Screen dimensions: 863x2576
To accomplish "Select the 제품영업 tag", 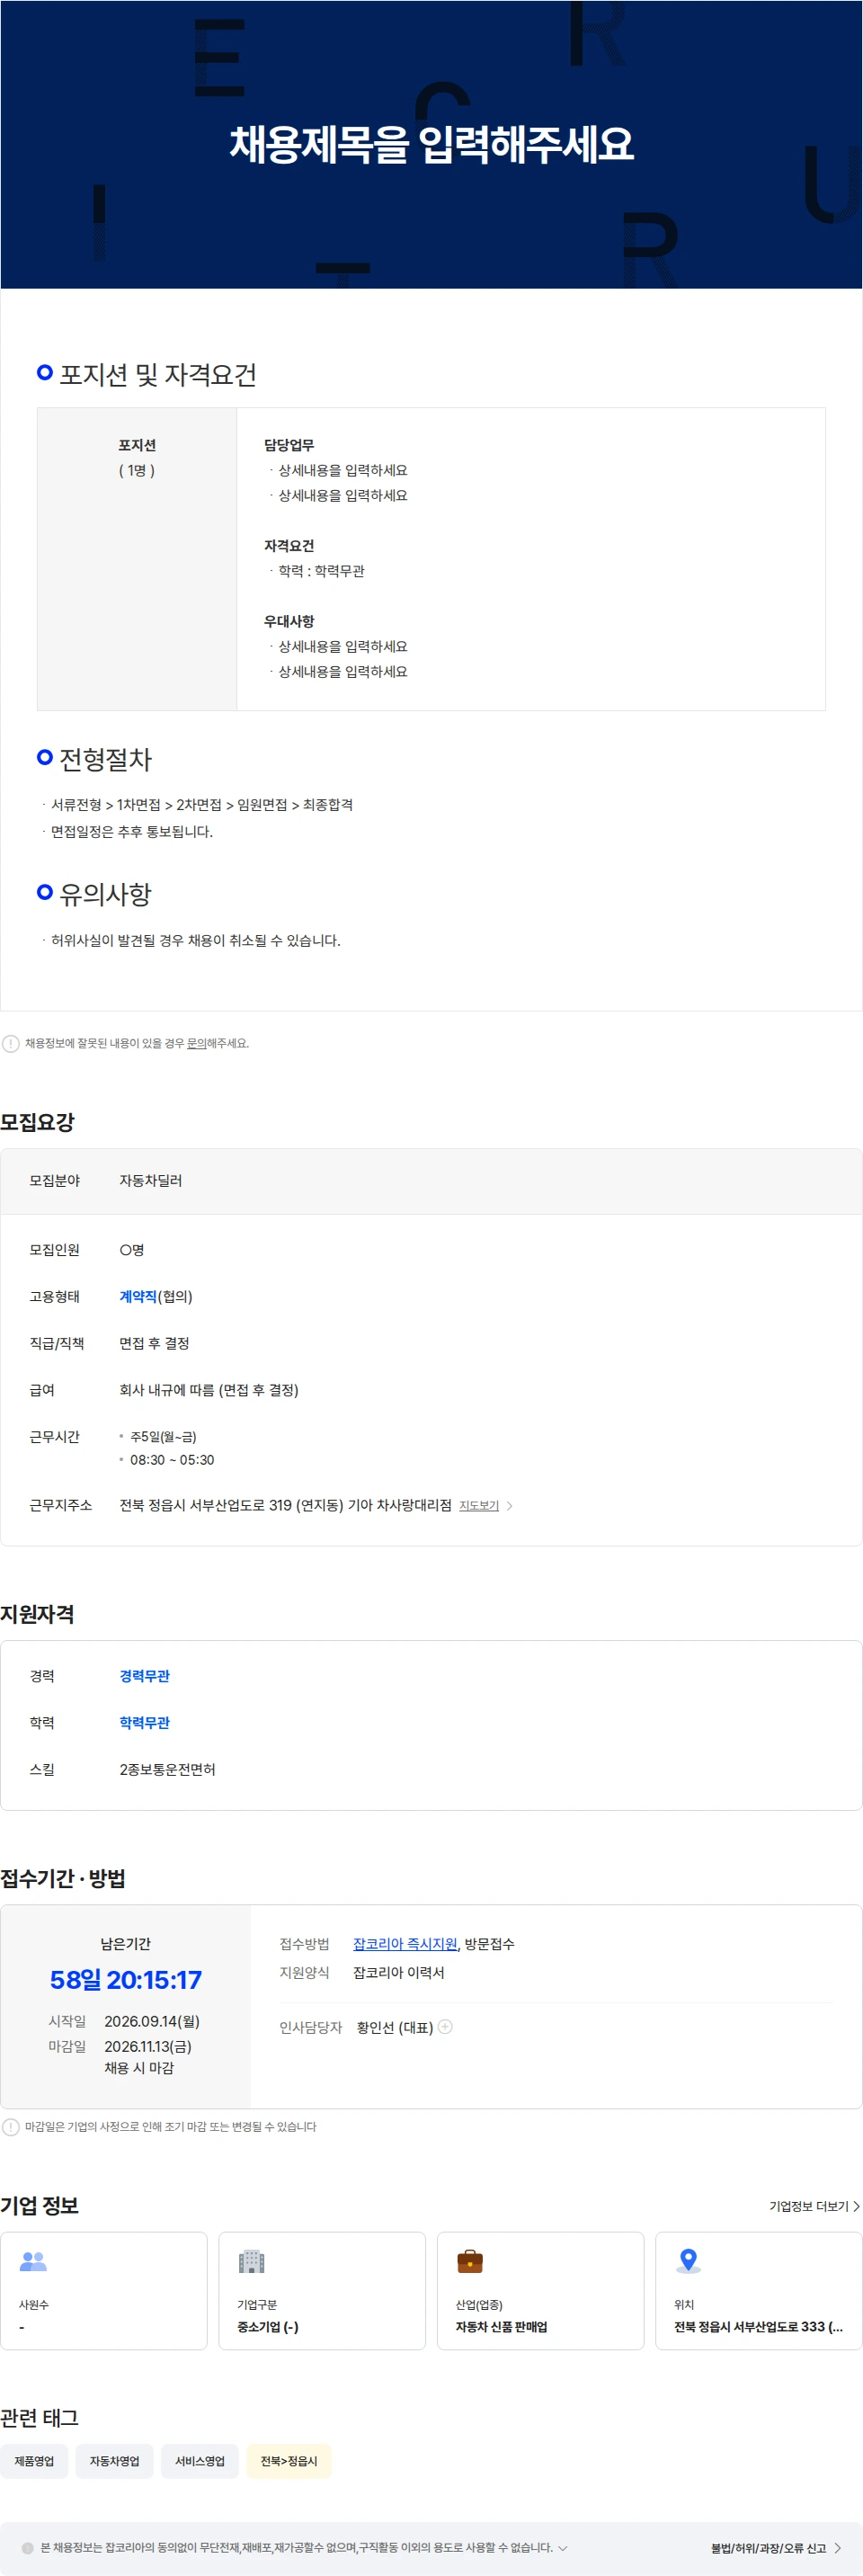I will 34,2461.
